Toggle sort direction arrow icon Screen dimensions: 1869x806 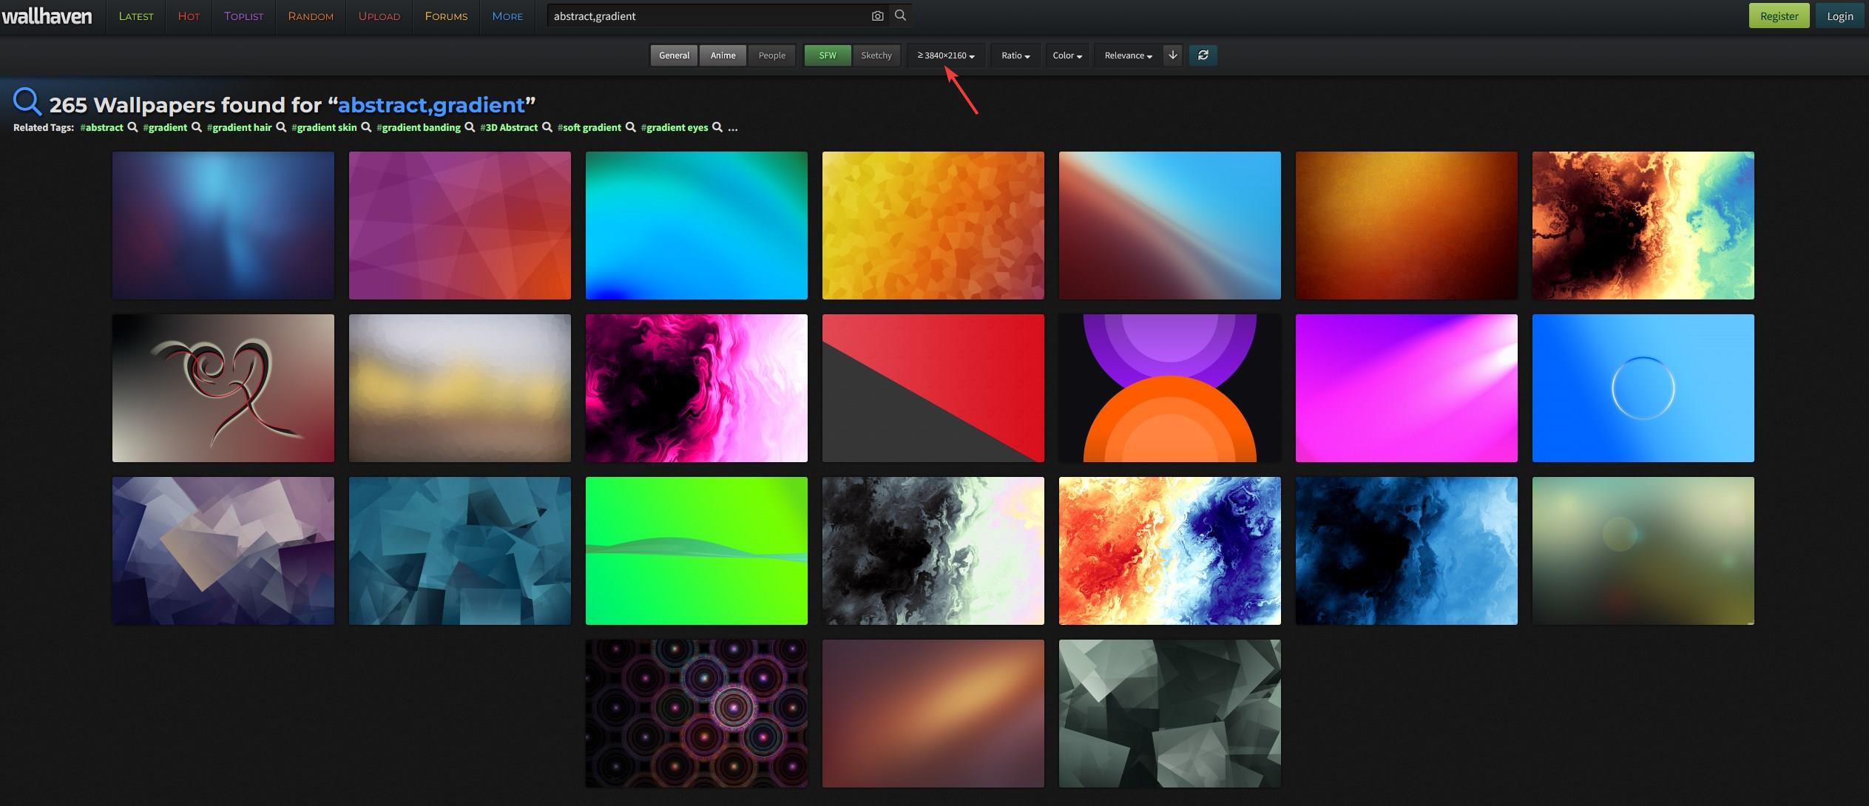click(1172, 55)
